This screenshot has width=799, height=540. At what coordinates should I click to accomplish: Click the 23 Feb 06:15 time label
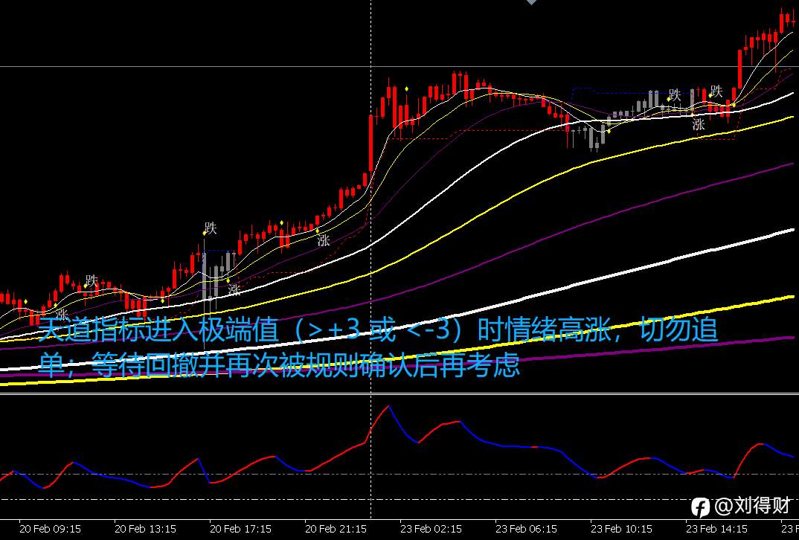(x=527, y=529)
